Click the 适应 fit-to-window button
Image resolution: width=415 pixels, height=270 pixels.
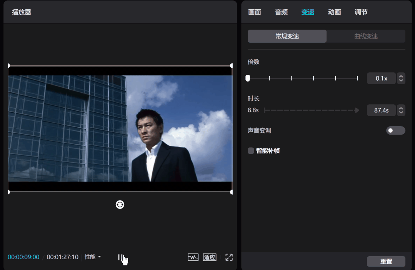210,257
